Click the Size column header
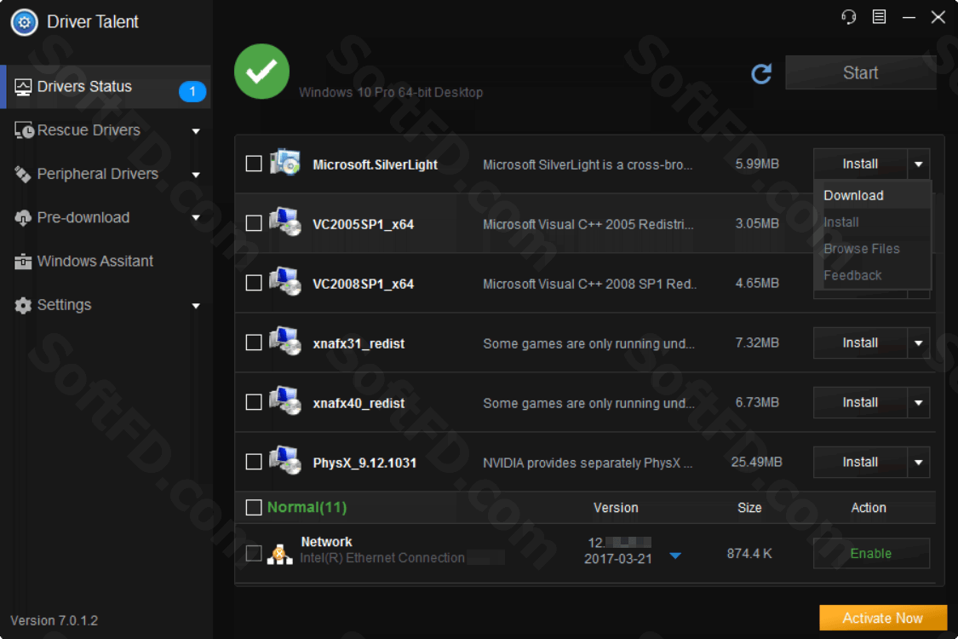 pos(749,508)
